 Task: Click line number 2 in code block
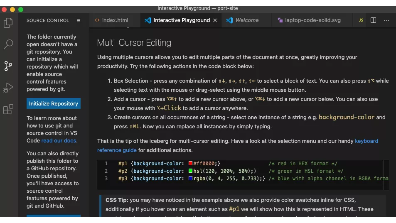(x=106, y=171)
